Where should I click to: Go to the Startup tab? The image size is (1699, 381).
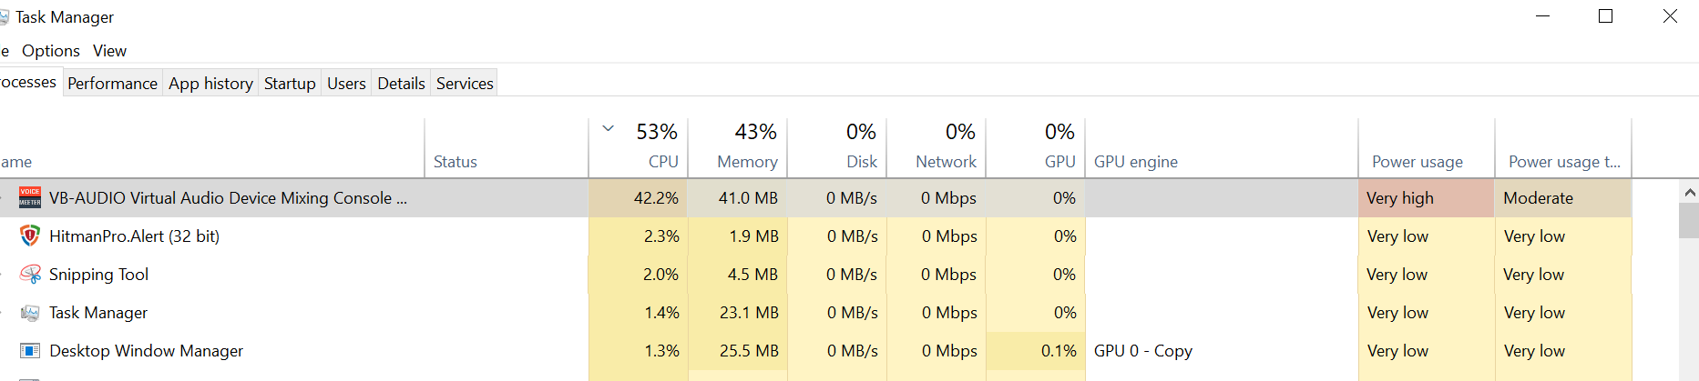tap(290, 84)
